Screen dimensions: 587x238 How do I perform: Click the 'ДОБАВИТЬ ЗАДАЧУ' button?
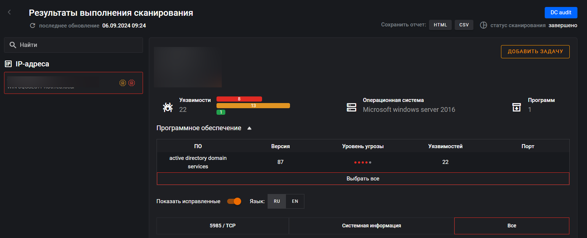[535, 52]
